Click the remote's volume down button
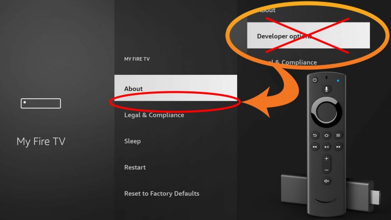The width and height of the screenshot is (391, 220). coord(326,170)
